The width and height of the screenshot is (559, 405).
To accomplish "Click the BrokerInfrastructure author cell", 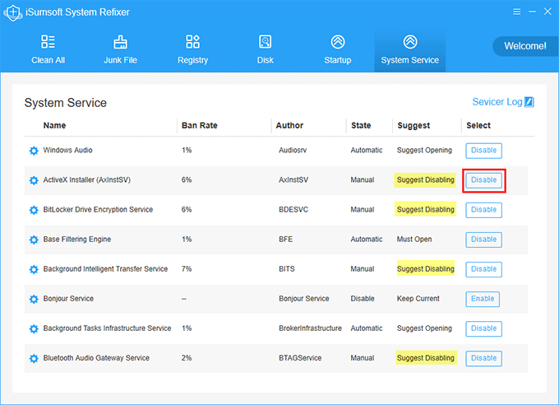I will [x=310, y=328].
